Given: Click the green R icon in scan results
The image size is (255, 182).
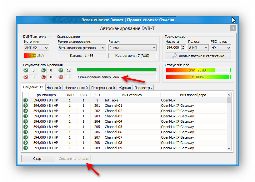Looking at the screenshot, I should click(x=43, y=70).
